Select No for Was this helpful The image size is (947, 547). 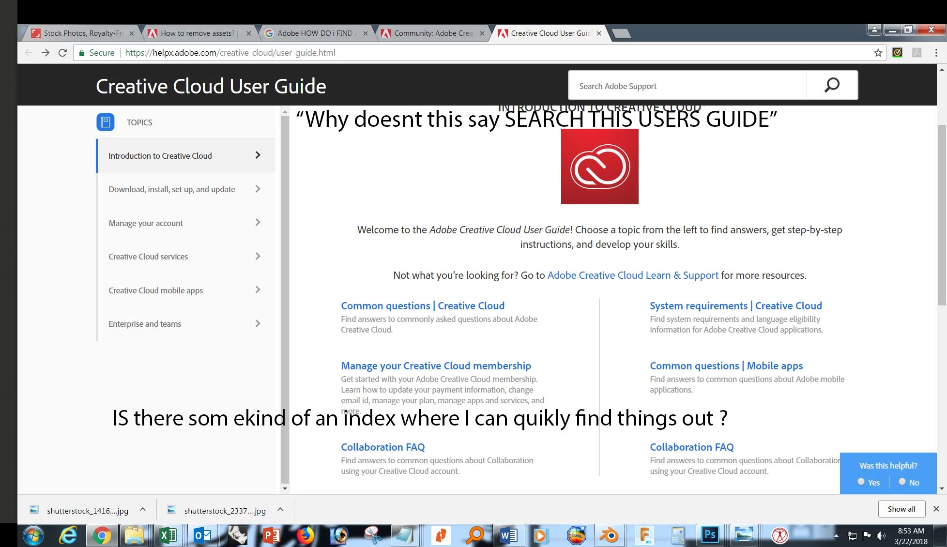tap(902, 482)
